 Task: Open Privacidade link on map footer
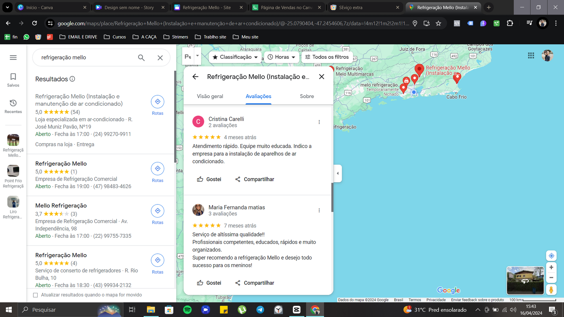point(436,300)
